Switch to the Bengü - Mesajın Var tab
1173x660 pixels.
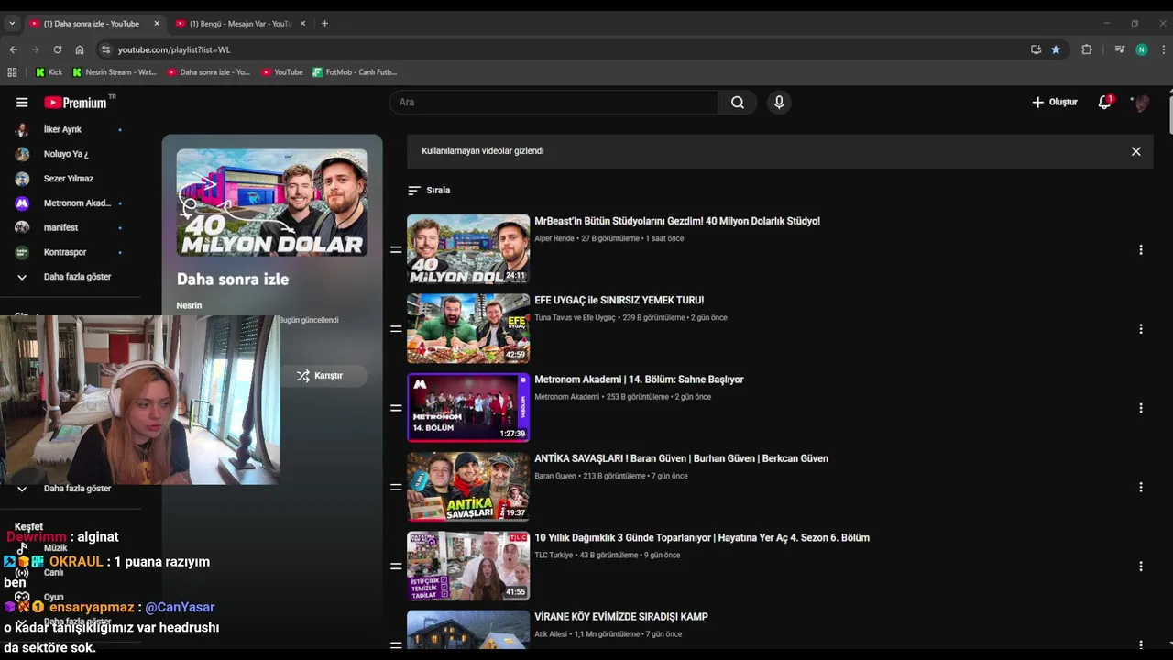[x=240, y=24]
